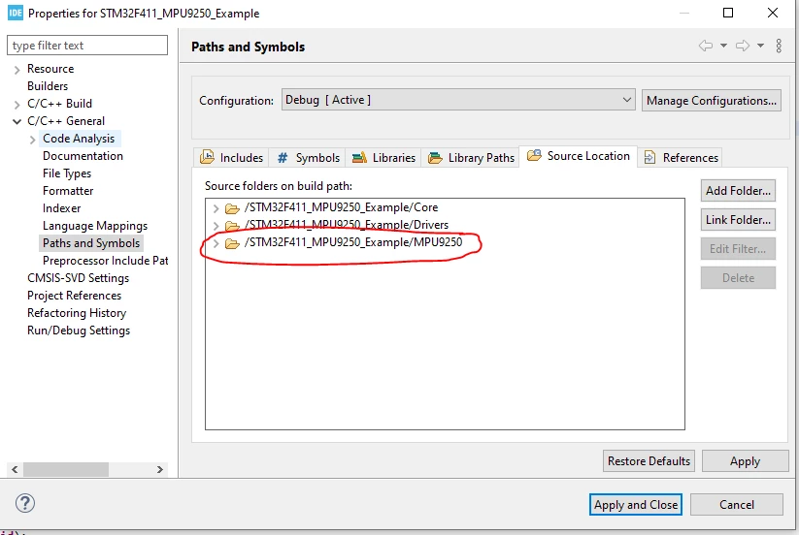Select Indexer in the settings tree
The height and width of the screenshot is (535, 799).
[62, 208]
